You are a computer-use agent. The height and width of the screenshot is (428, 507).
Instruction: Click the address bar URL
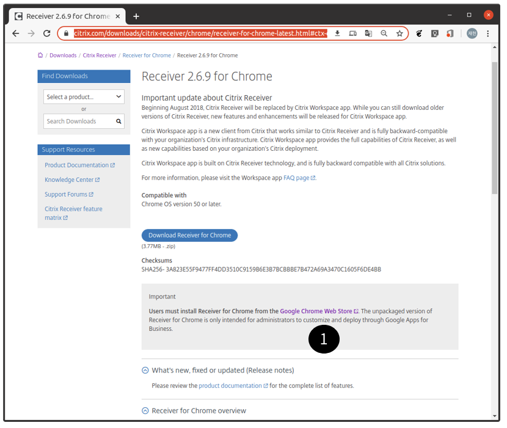pos(200,34)
